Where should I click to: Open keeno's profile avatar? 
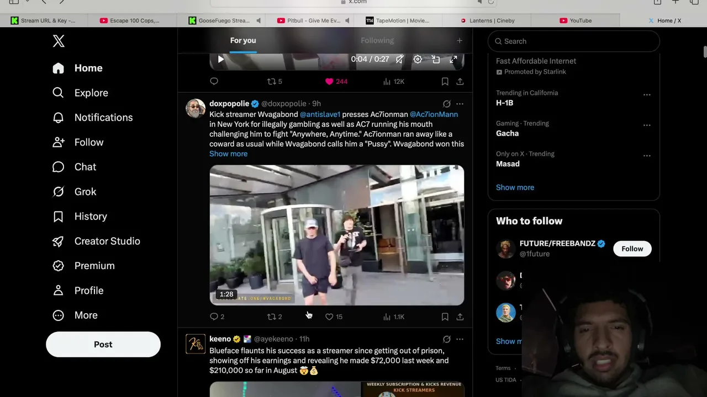click(196, 344)
